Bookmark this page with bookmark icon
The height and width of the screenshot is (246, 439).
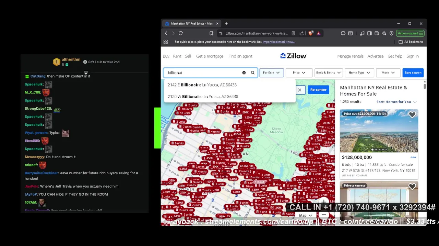[211, 33]
